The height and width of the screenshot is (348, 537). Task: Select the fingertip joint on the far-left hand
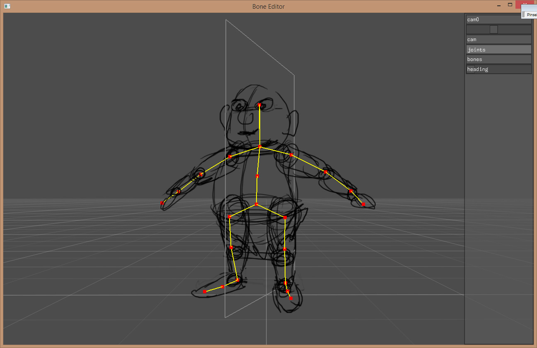point(162,203)
